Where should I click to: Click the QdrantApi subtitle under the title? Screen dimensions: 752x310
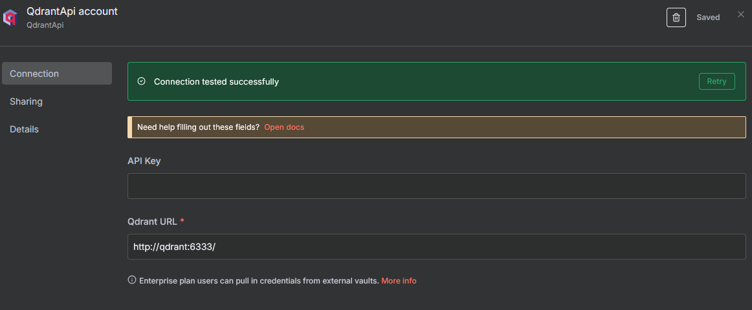point(45,25)
